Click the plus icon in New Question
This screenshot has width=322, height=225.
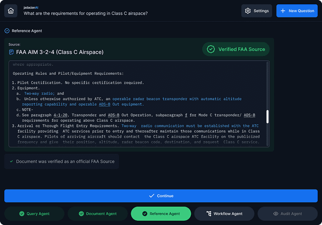[x=283, y=11]
